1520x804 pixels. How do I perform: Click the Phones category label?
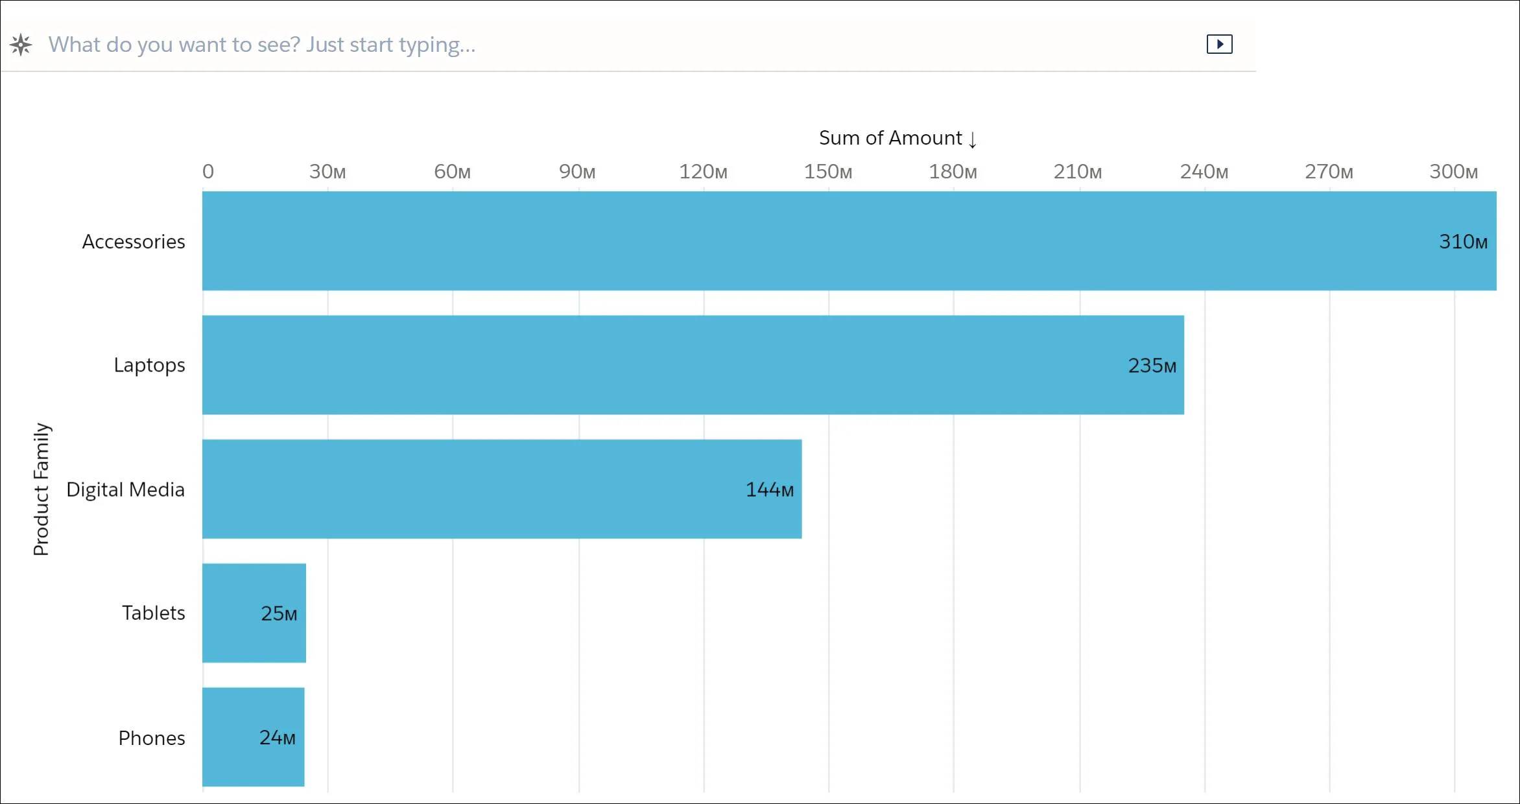click(x=152, y=738)
